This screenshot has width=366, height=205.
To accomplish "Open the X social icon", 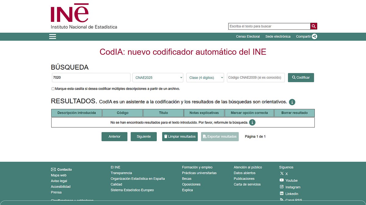I will coord(282,174).
